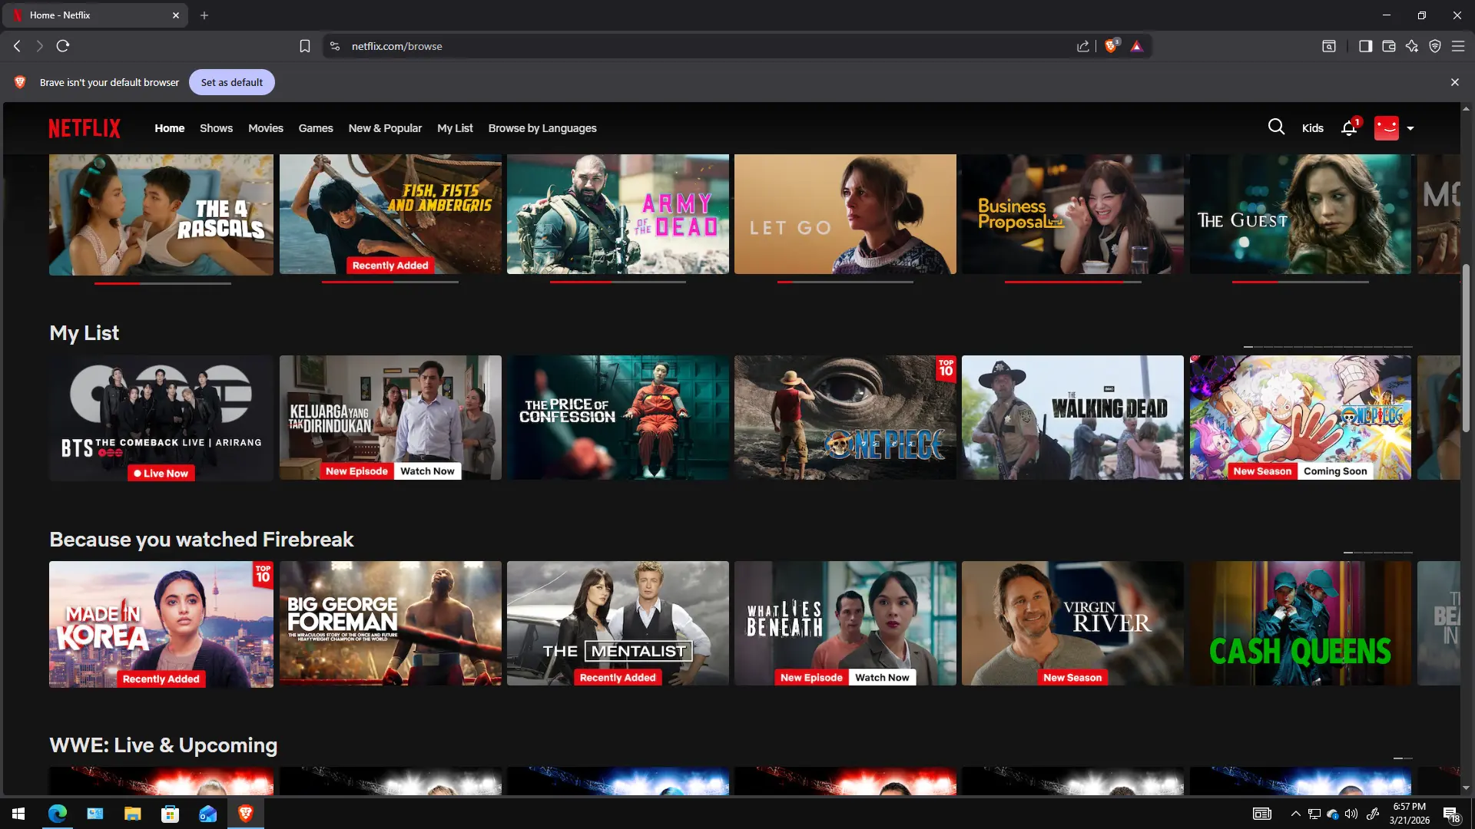Open The Guest thumbnail

(1301, 214)
